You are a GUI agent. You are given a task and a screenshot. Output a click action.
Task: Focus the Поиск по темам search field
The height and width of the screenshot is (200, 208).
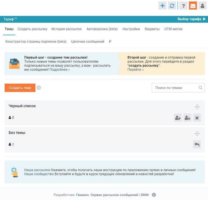[178, 88]
